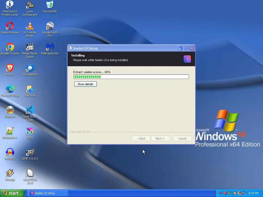Click the Back button in the installer
This screenshot has height=197, width=263.
(141, 139)
